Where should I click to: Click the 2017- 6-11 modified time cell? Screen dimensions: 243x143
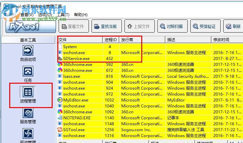(227, 100)
